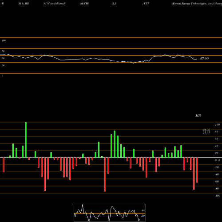This screenshot has width=222, height=222.
Task: Click the MR axis label -100
Action: (x=217, y=196)
